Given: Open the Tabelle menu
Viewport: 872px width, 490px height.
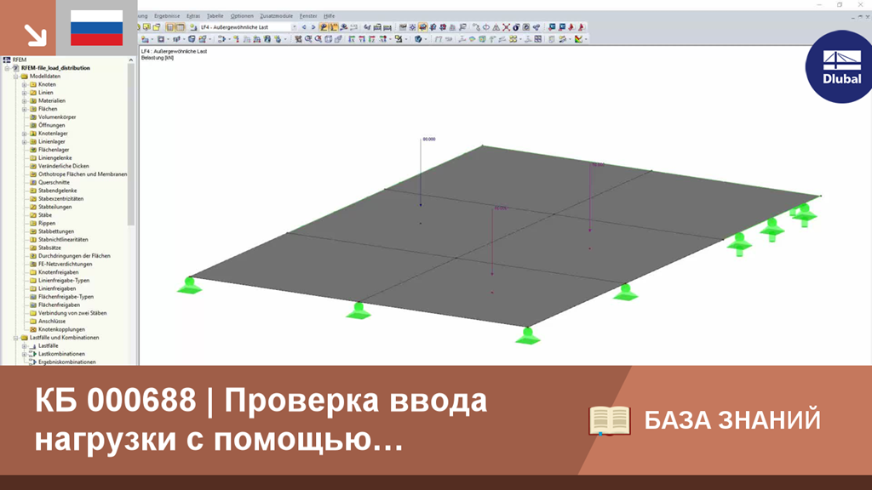Looking at the screenshot, I should click(215, 16).
